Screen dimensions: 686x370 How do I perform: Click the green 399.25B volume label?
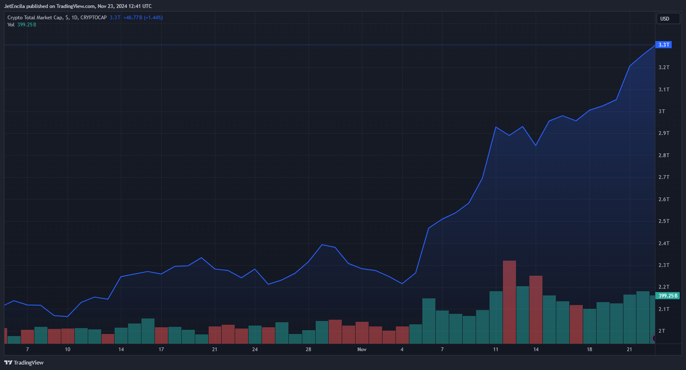tap(668, 295)
